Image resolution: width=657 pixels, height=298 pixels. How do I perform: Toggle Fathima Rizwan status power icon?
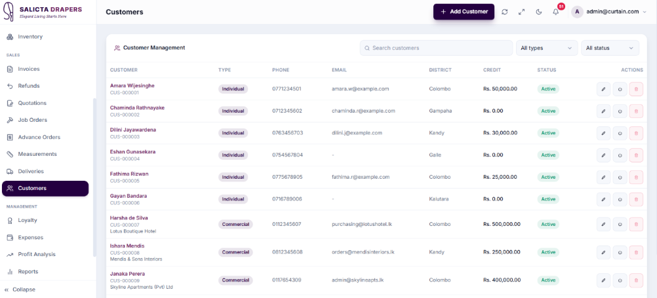pyautogui.click(x=620, y=177)
